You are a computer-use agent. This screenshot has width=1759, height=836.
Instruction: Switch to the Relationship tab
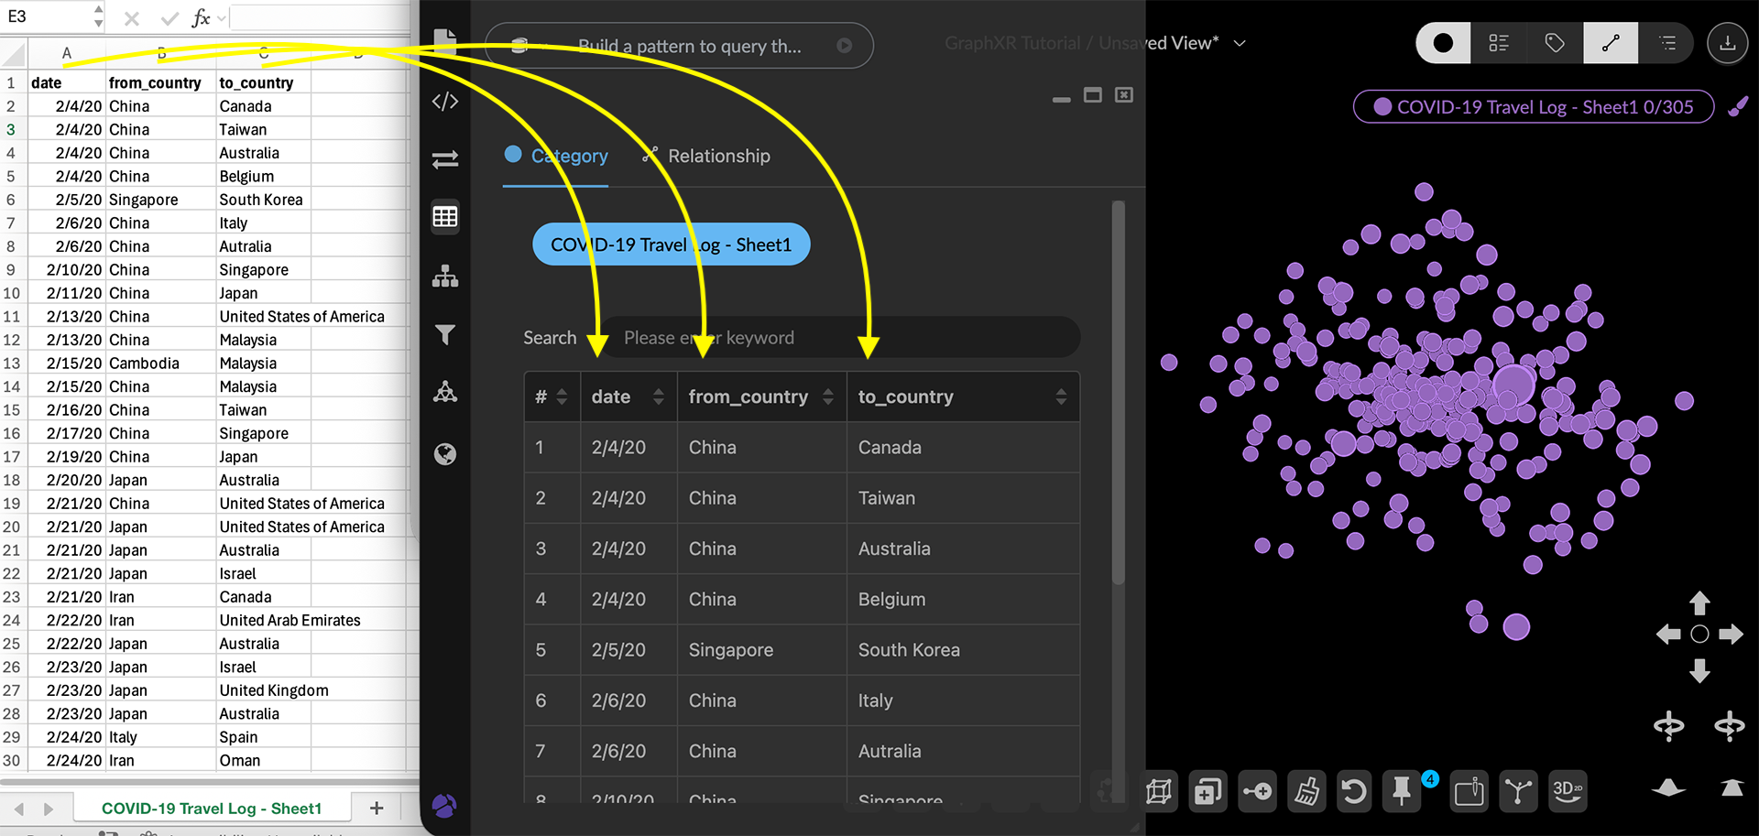coord(707,157)
